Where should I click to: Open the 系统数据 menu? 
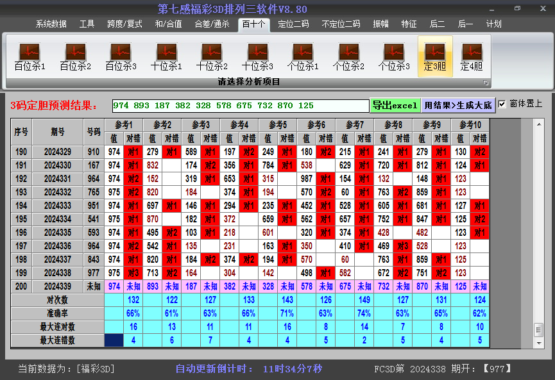[51, 24]
